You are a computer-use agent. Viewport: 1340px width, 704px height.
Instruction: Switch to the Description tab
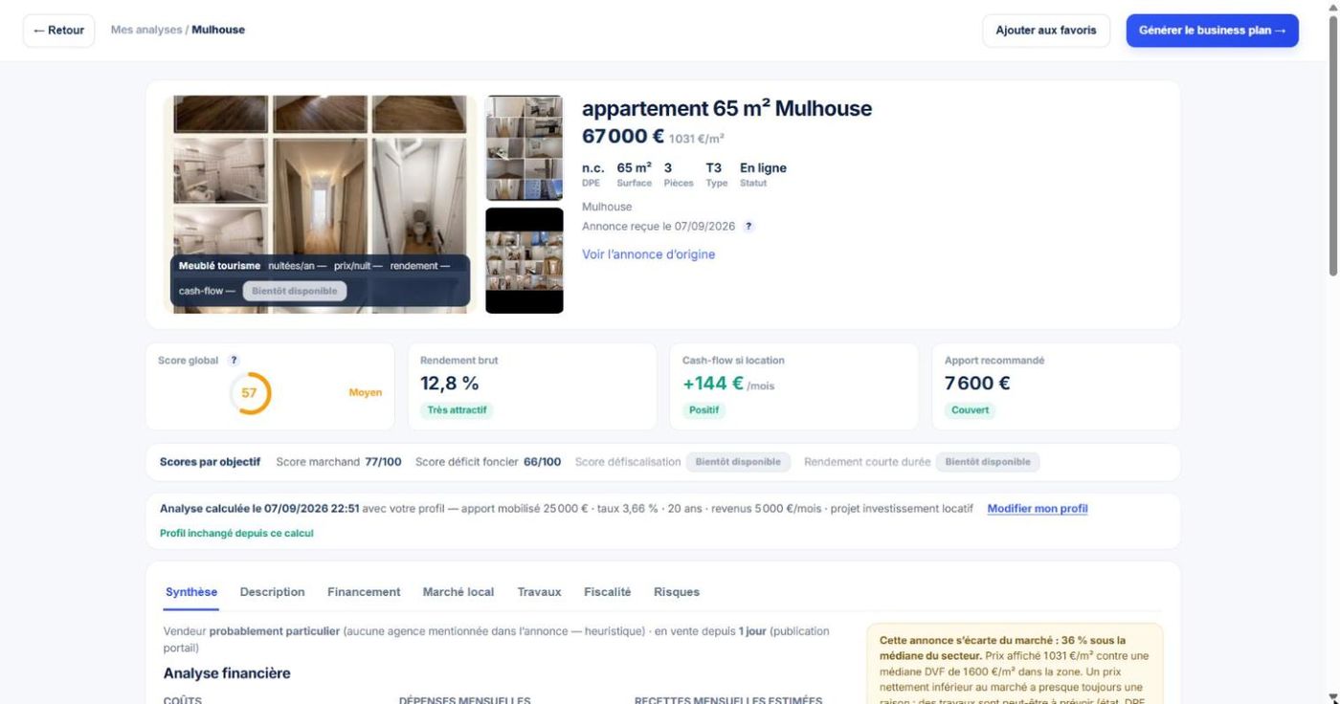point(272,592)
